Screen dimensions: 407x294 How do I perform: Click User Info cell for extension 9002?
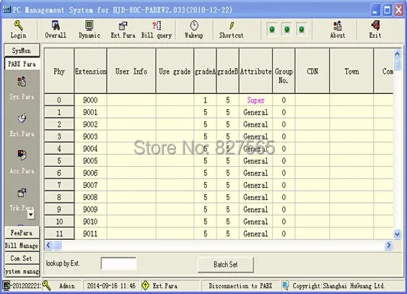point(131,124)
